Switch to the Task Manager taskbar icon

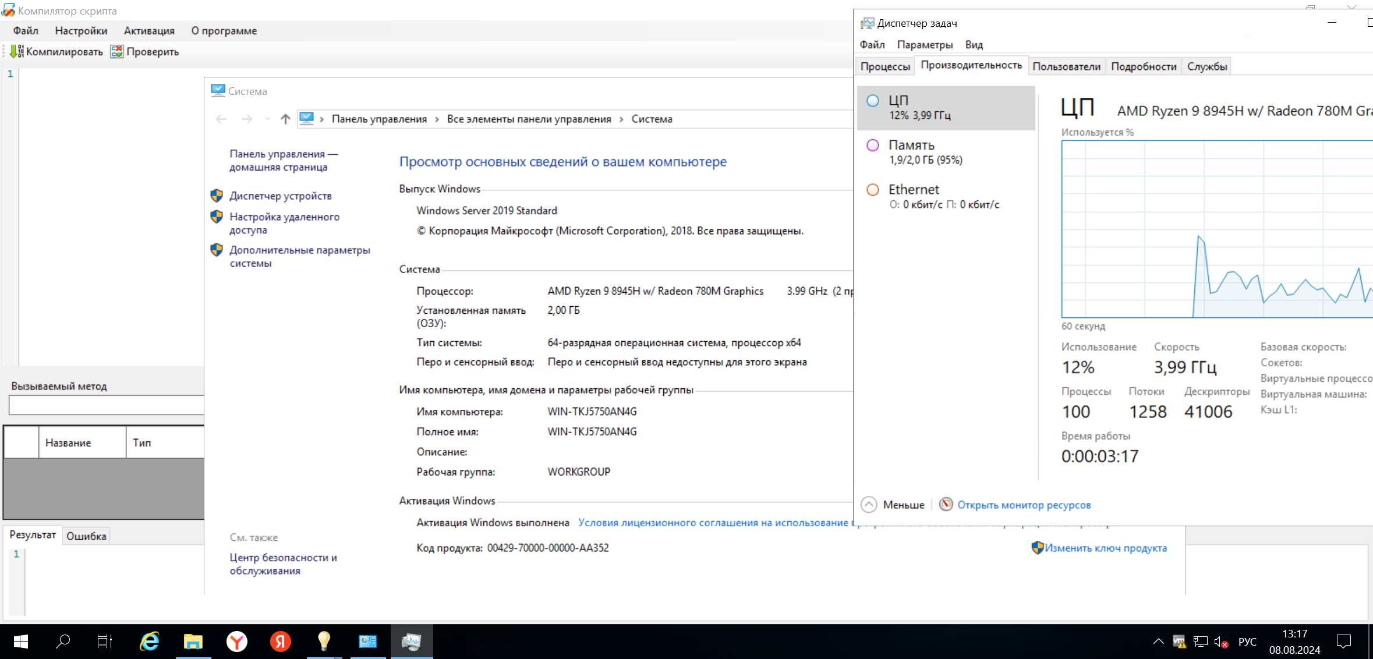pyautogui.click(x=412, y=642)
